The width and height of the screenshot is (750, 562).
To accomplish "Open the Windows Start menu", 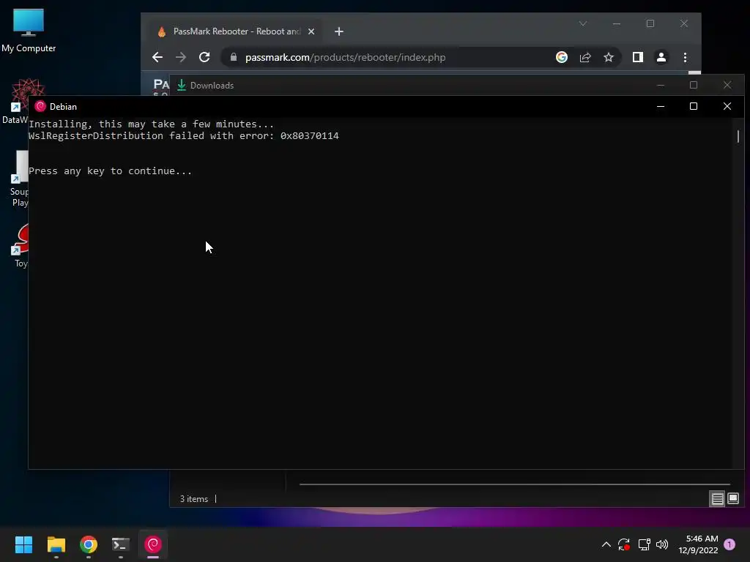I will tap(23, 544).
